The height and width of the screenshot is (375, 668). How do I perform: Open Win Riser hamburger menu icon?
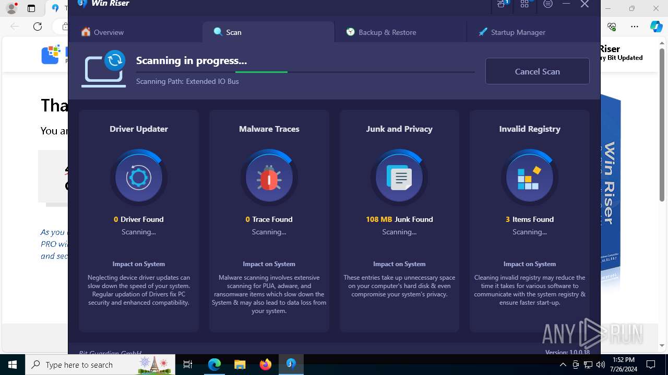(548, 4)
